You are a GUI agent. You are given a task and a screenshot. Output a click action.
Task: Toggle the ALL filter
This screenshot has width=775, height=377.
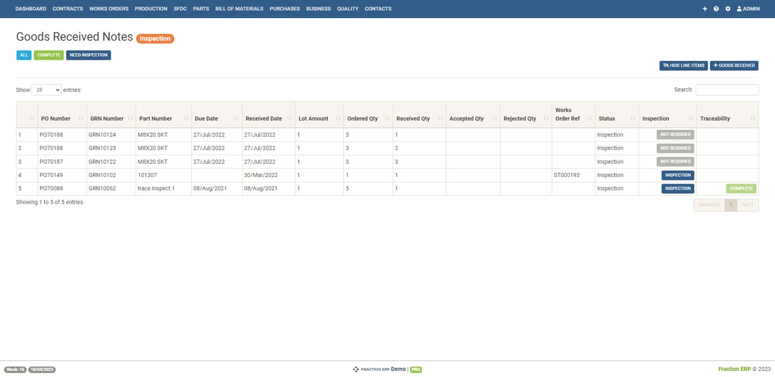pos(24,55)
